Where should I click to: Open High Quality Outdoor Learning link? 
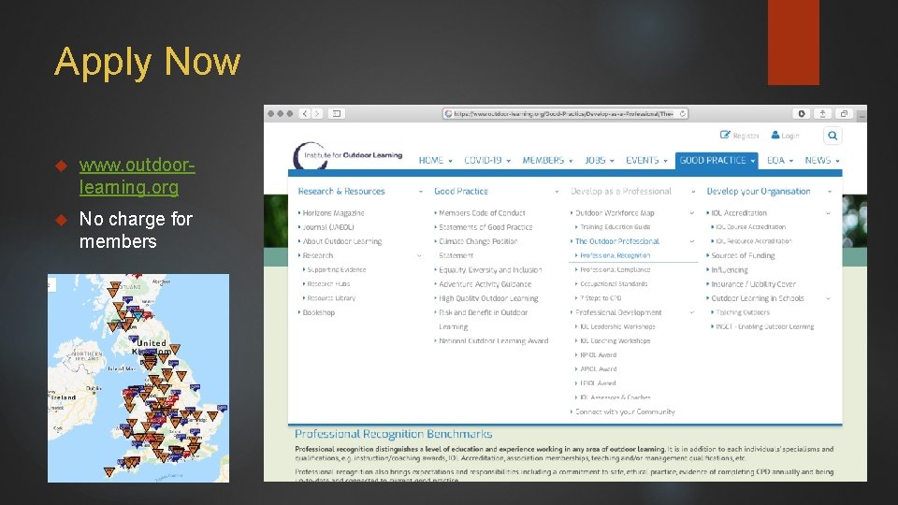click(488, 298)
